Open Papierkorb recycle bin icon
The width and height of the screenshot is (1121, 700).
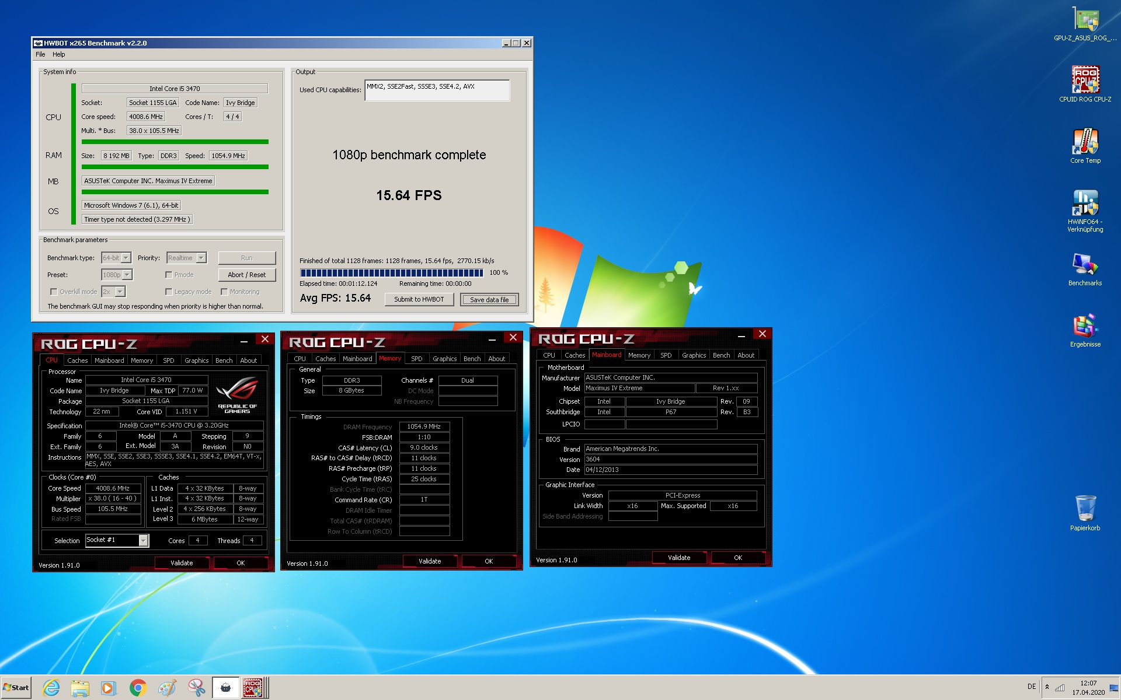click(1085, 513)
